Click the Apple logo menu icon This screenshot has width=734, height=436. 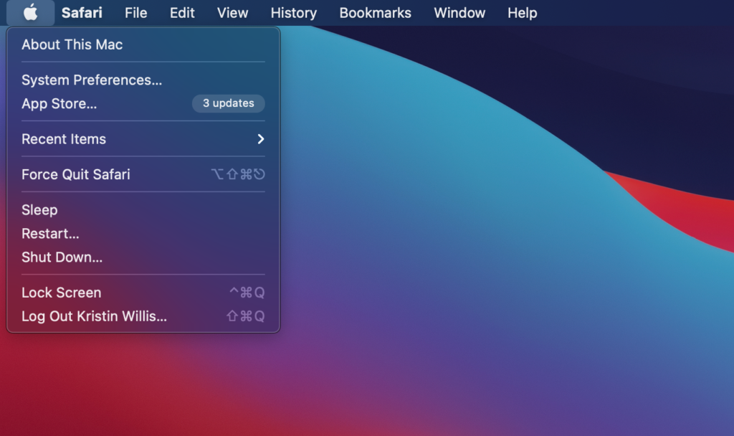click(x=30, y=13)
